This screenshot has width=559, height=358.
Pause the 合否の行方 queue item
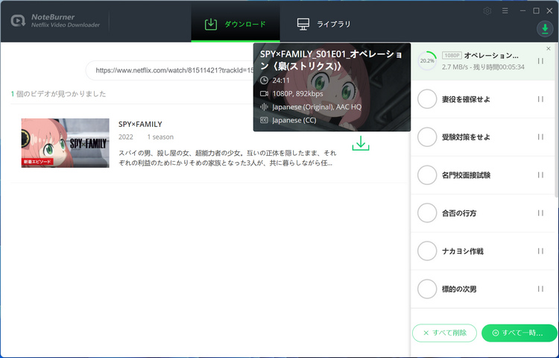coord(540,213)
